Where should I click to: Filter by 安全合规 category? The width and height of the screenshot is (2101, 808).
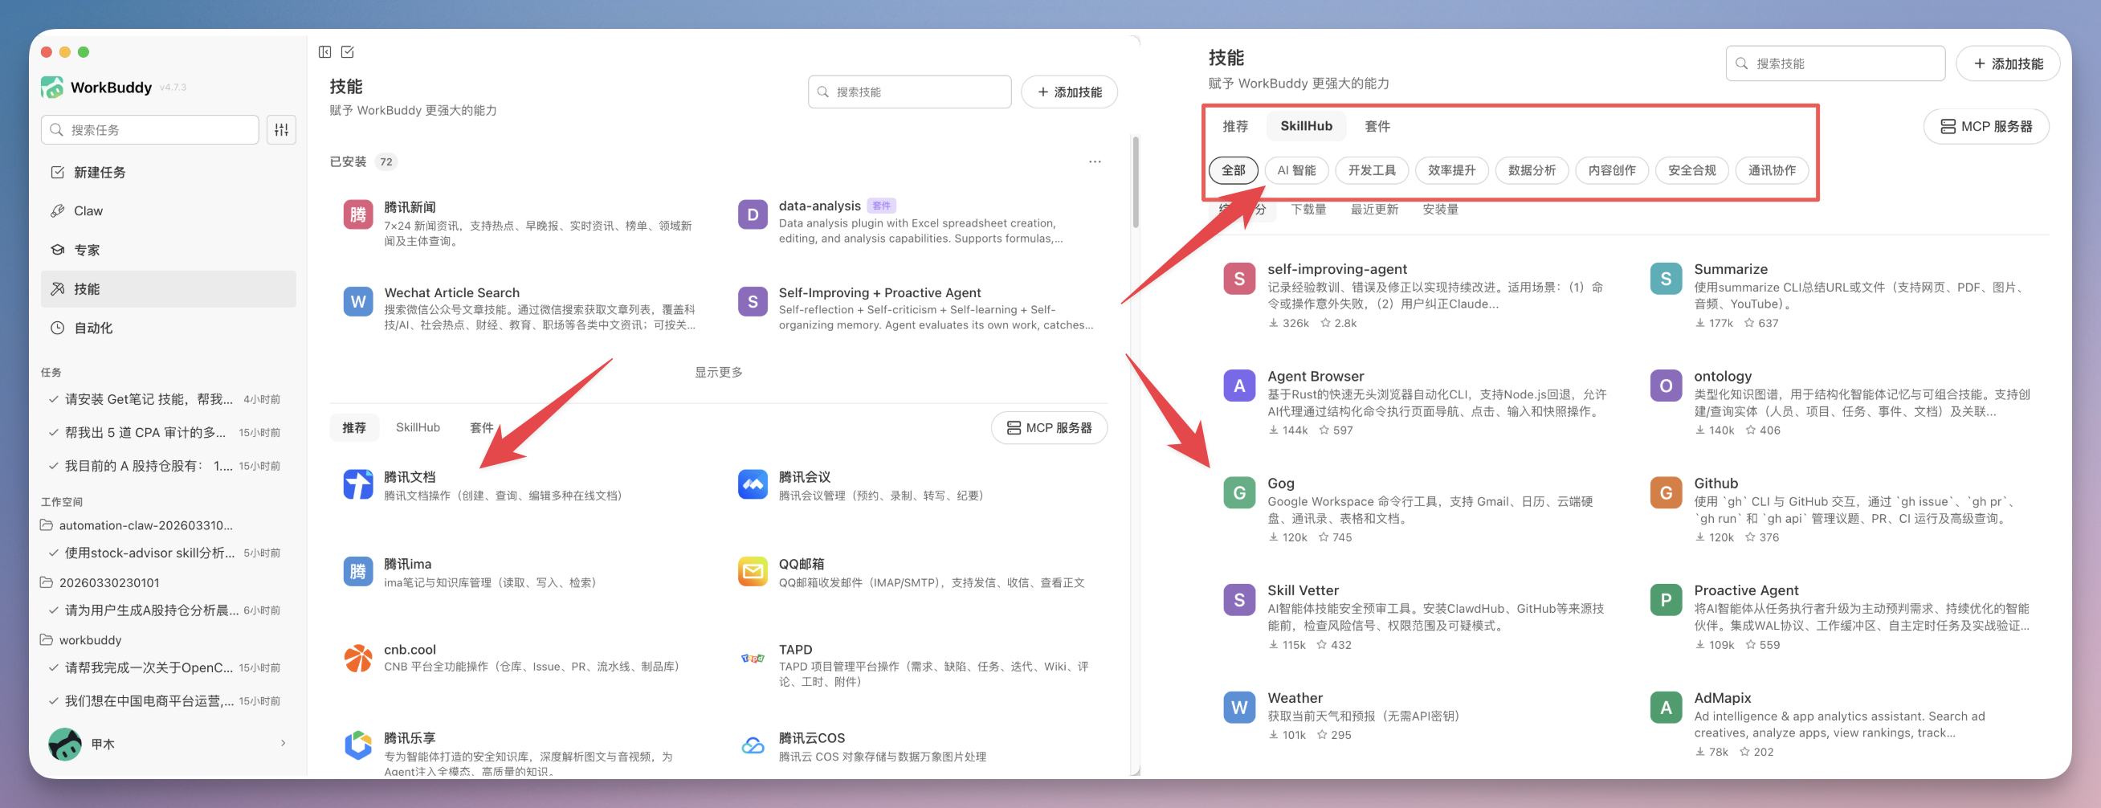pyautogui.click(x=1691, y=170)
